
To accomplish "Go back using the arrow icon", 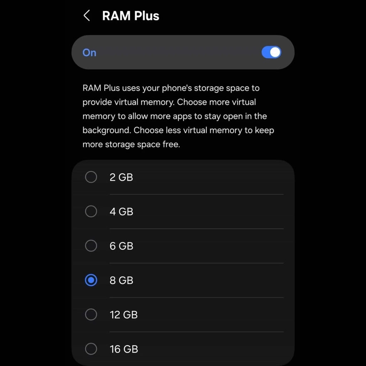I will point(87,16).
